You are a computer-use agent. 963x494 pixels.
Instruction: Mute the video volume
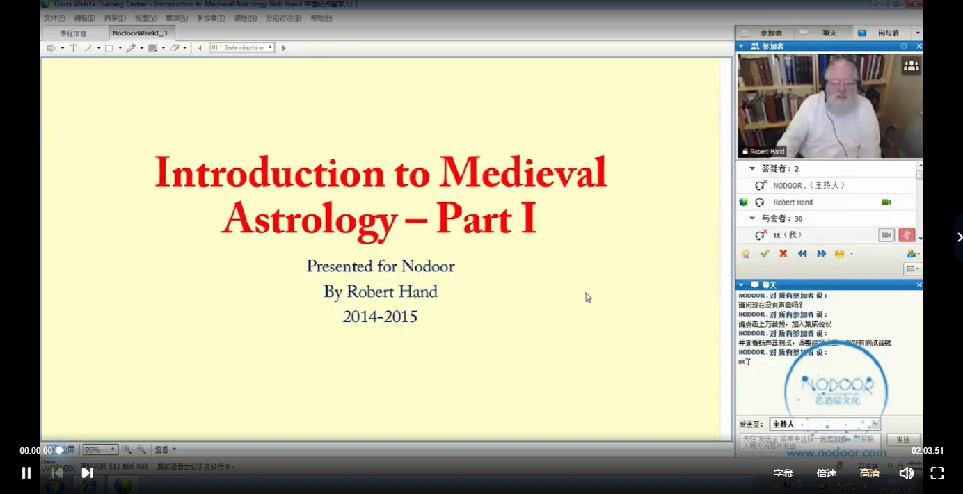(x=906, y=472)
